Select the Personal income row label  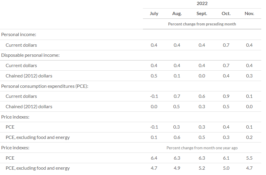point(19,35)
